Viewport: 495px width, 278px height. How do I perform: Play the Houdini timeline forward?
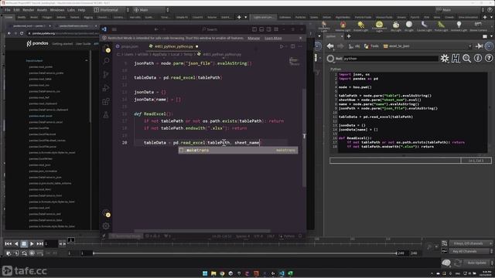click(x=32, y=244)
